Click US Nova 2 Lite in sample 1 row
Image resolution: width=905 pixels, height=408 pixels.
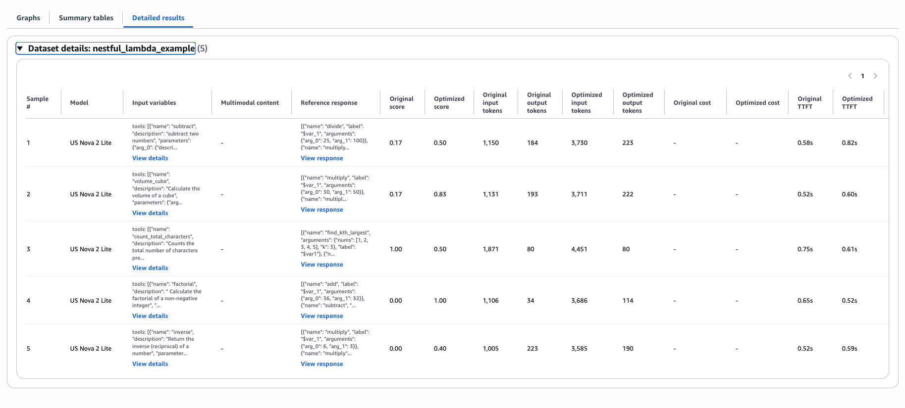pos(91,143)
